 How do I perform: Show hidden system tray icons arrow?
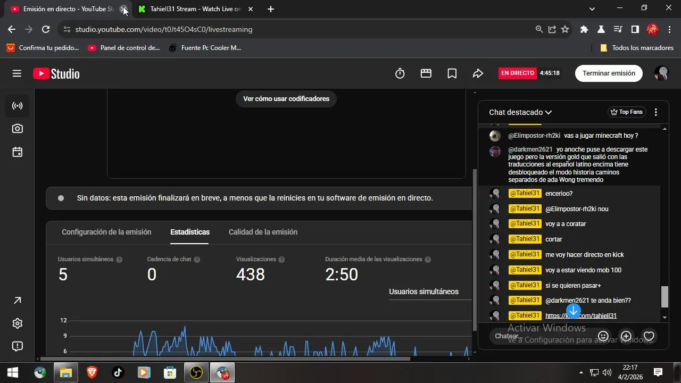(x=581, y=372)
